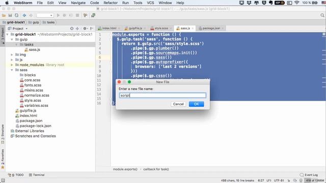The height and width of the screenshot is (183, 326).
Task: Click the Run play icon
Action: click(58, 15)
